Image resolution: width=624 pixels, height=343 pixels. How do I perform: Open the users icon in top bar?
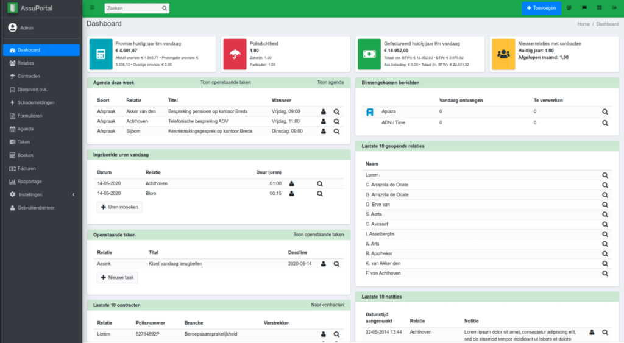(569, 8)
